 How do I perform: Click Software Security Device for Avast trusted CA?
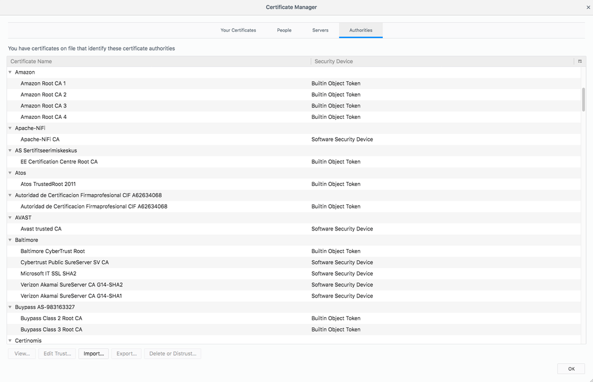343,229
